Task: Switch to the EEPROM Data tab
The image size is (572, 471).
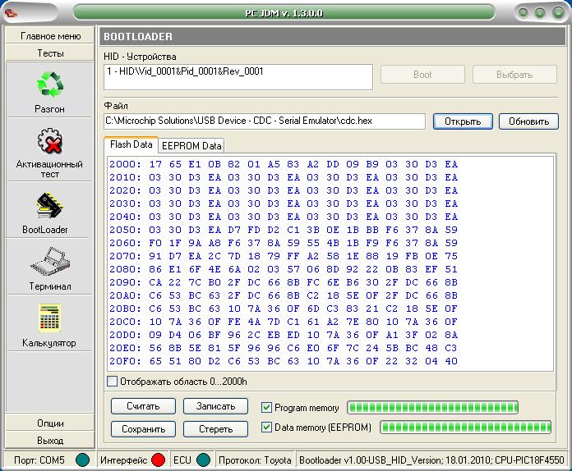Action: (x=191, y=146)
